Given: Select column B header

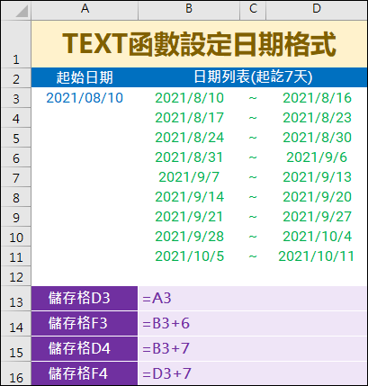Looking at the screenshot, I should [x=189, y=11].
